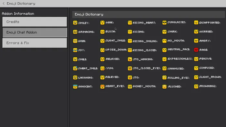Open the Credits section
This screenshot has height=127, width=226.
(35, 22)
